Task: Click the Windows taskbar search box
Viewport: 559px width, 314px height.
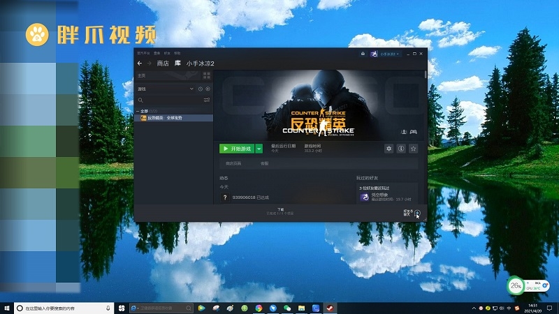Action: point(64,308)
